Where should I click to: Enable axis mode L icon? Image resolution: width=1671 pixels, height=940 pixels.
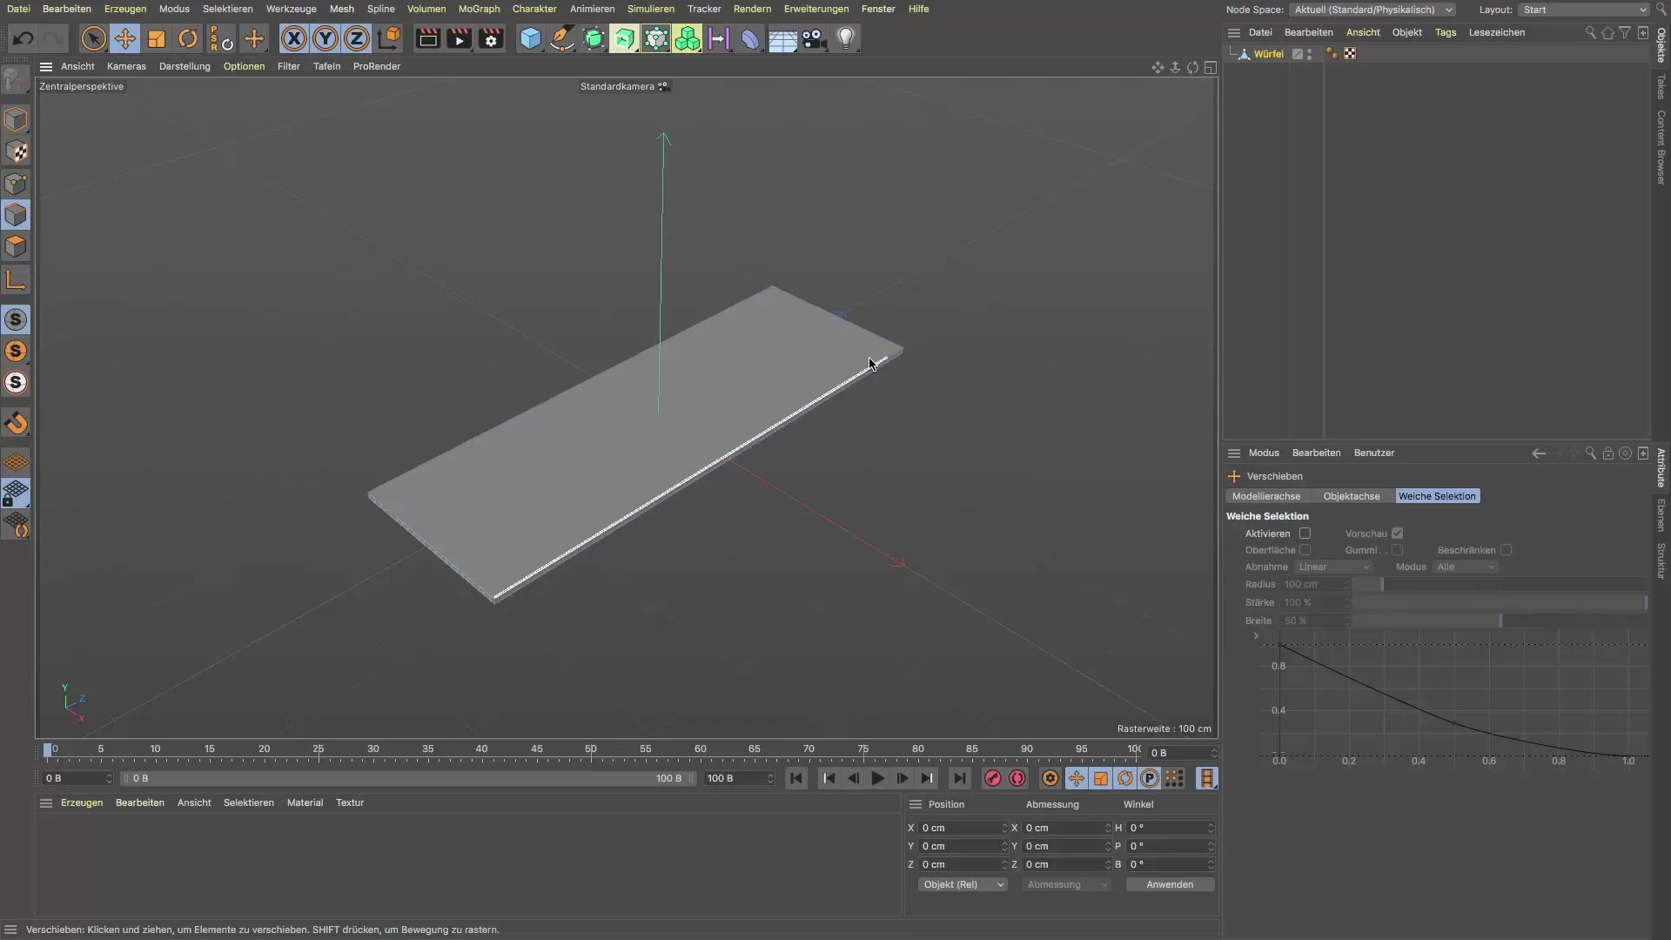16,279
